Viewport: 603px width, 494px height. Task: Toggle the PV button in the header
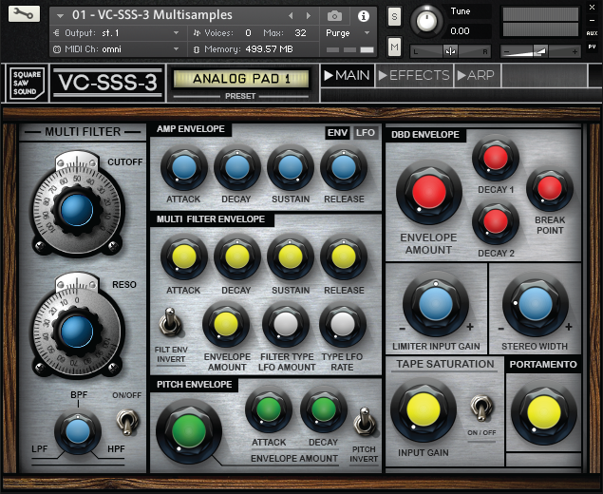[x=592, y=47]
